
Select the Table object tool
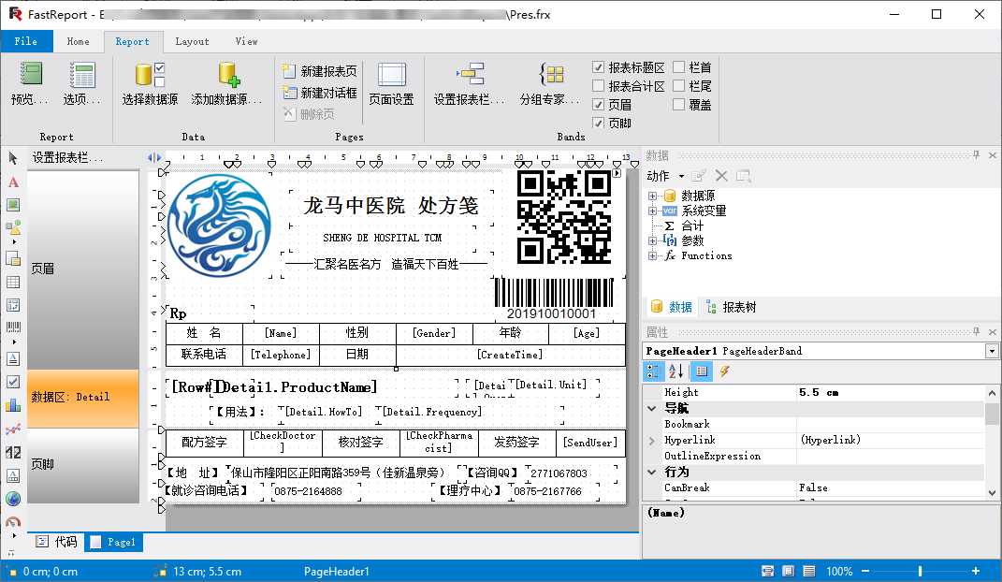(13, 282)
